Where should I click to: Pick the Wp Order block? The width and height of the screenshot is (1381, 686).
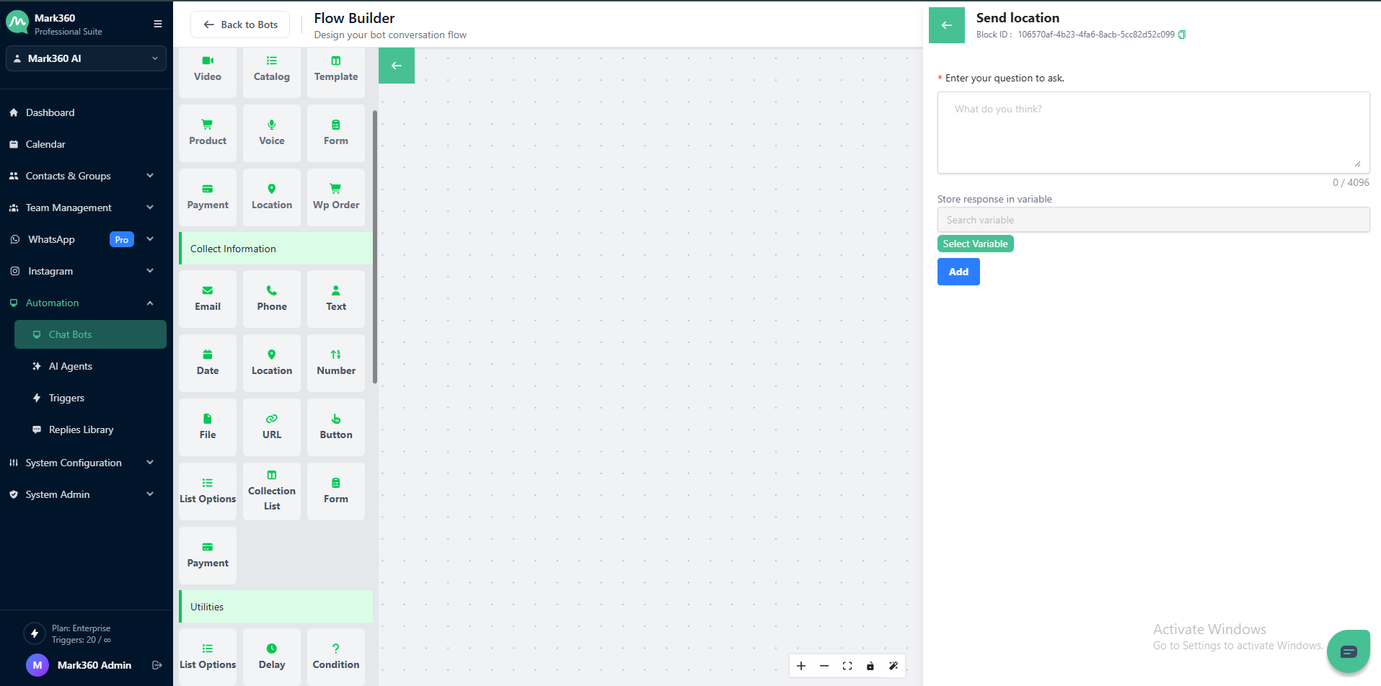click(x=335, y=197)
